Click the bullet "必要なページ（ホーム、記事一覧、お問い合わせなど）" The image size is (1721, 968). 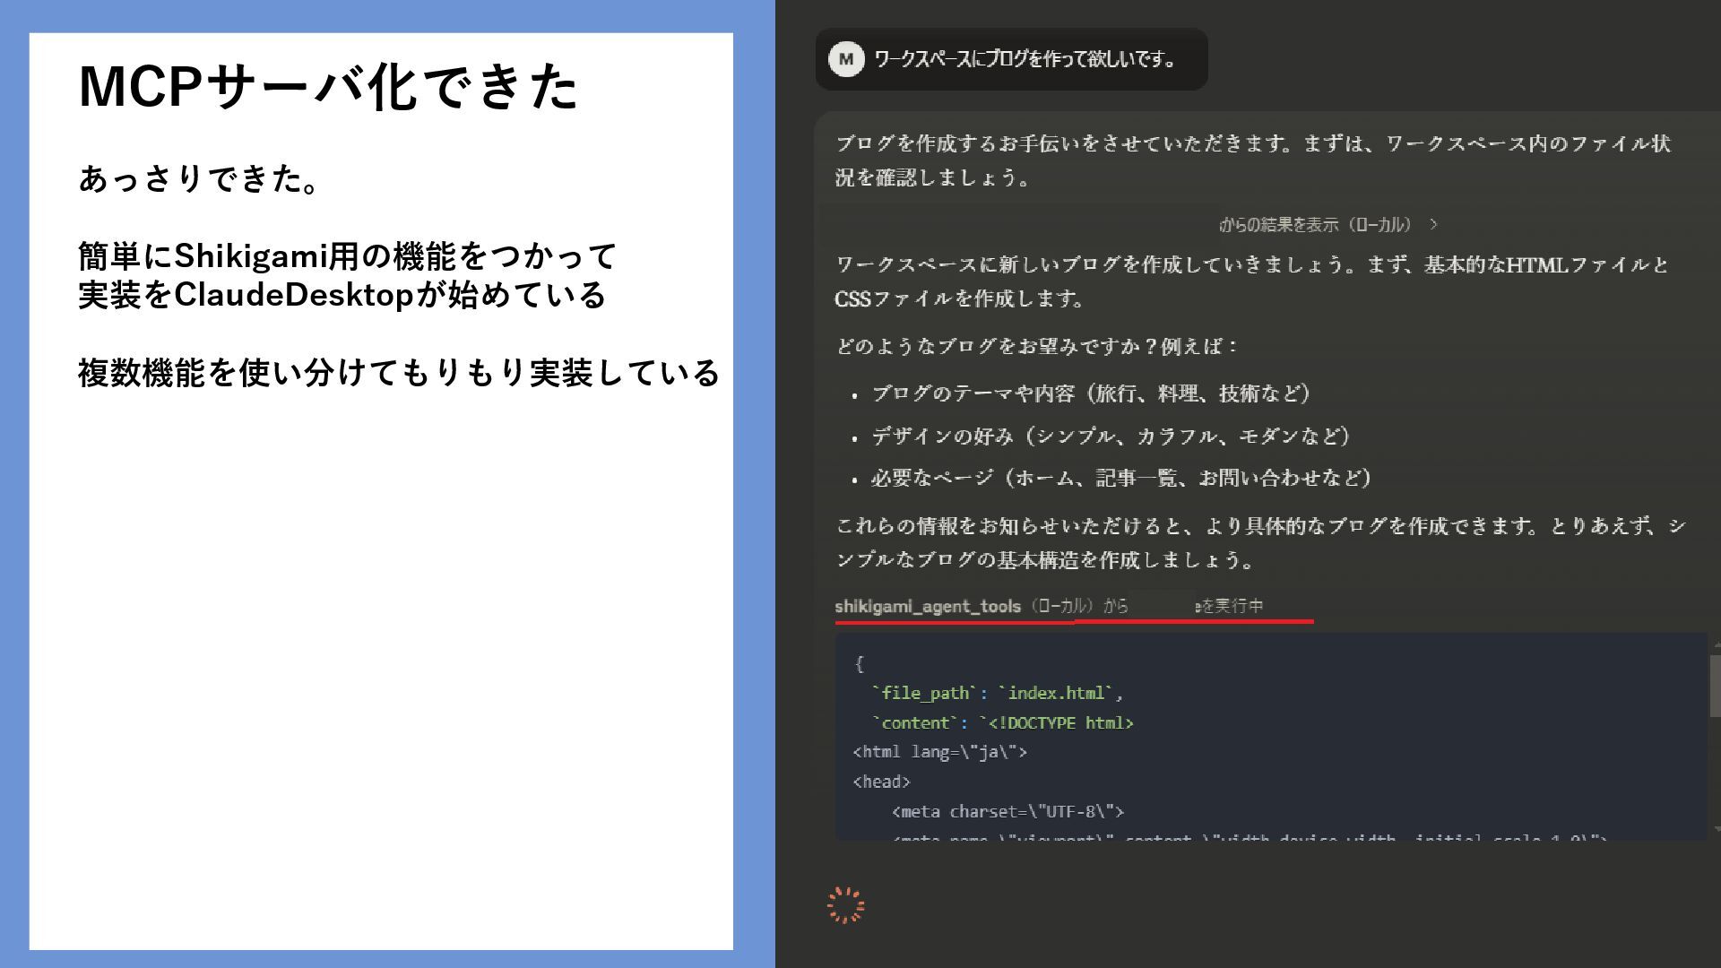[x=1121, y=479]
